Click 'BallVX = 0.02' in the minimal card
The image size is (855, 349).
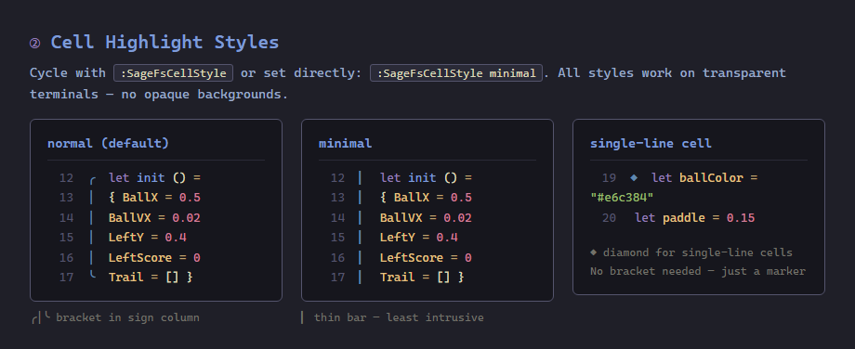tap(426, 218)
